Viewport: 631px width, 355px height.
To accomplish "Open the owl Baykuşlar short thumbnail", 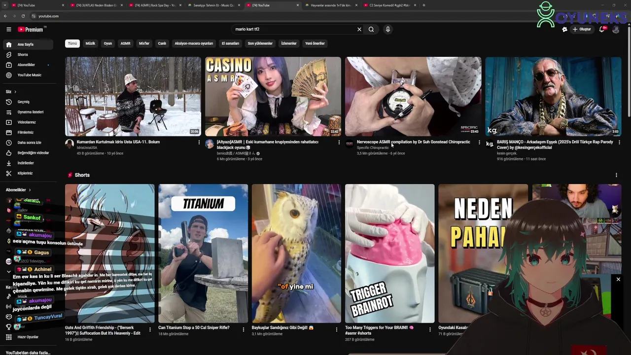I will pyautogui.click(x=296, y=253).
